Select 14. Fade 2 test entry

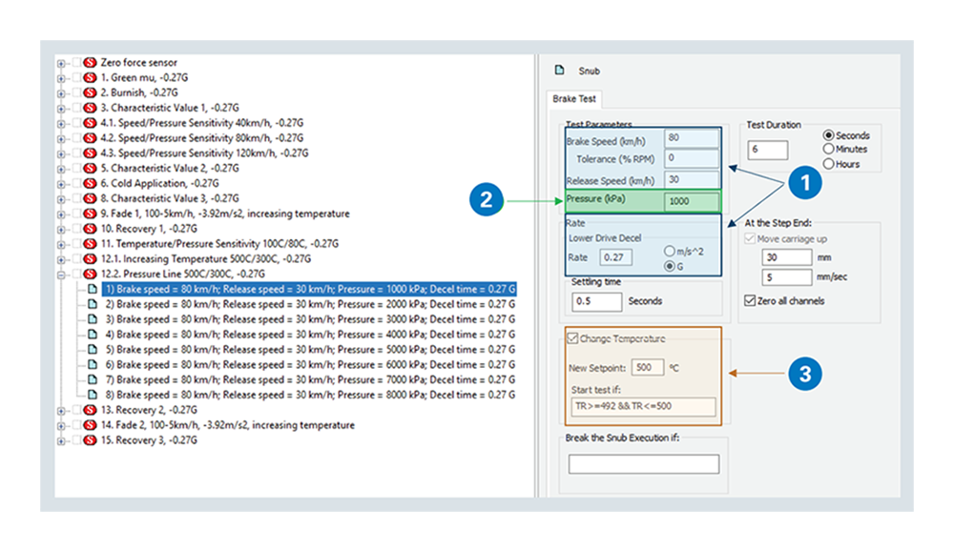tap(227, 425)
